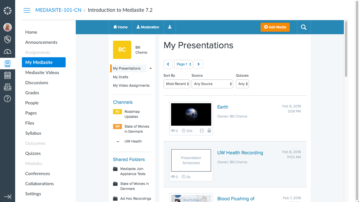
Task: Open the Sort By Most Recent dropdown
Action: click(x=177, y=84)
